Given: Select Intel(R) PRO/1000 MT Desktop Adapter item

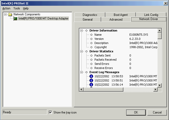Looking at the screenshot, I should tap(44, 18).
